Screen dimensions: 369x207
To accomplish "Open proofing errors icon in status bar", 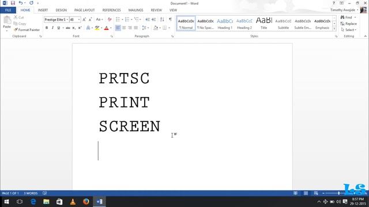I will tap(44, 193).
